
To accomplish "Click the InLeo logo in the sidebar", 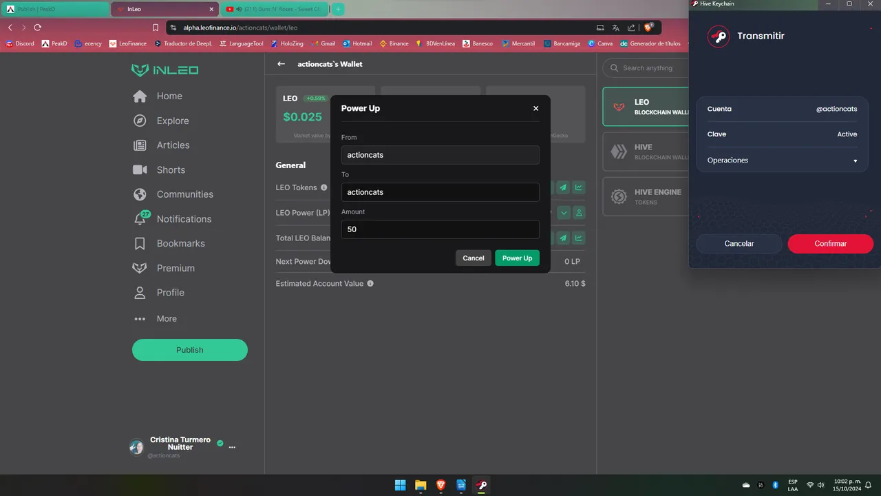I will [165, 70].
